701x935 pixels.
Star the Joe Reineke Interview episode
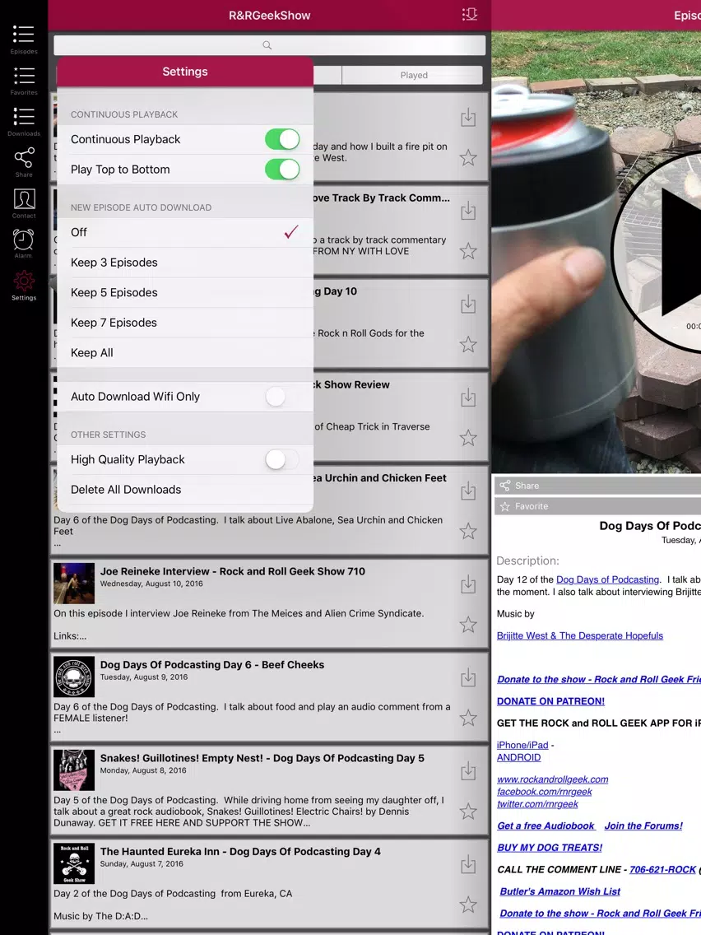pyautogui.click(x=468, y=625)
